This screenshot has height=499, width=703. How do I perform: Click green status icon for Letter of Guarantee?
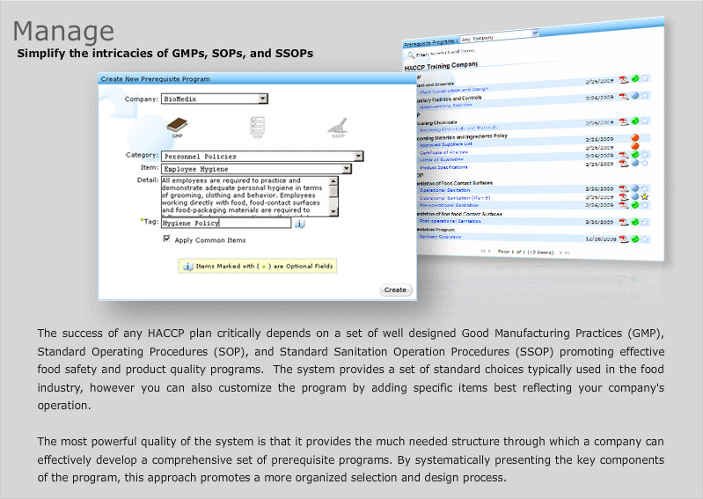click(635, 155)
